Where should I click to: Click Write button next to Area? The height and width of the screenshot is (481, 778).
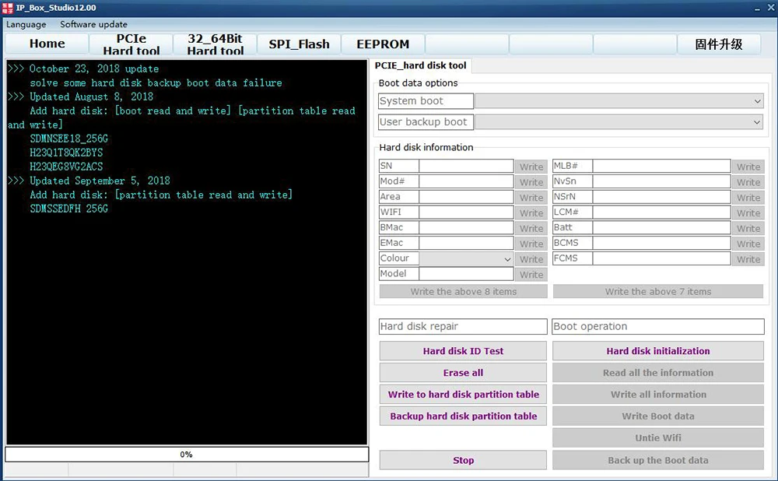(531, 198)
